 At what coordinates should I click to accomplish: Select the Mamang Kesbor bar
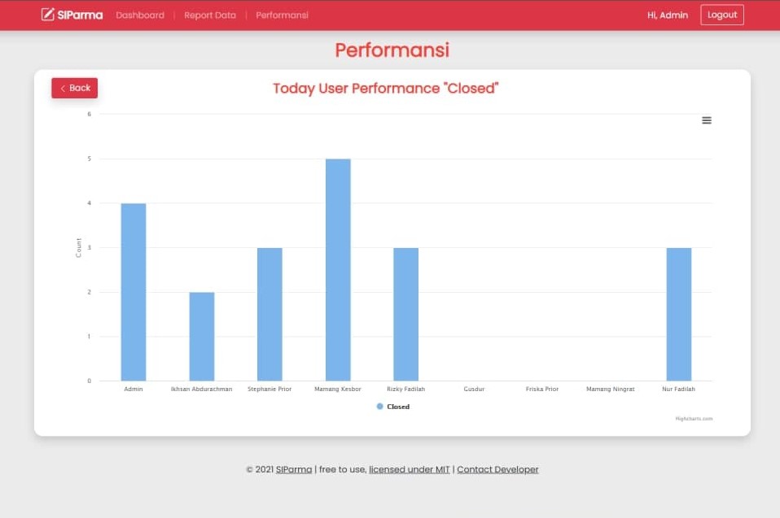338,270
